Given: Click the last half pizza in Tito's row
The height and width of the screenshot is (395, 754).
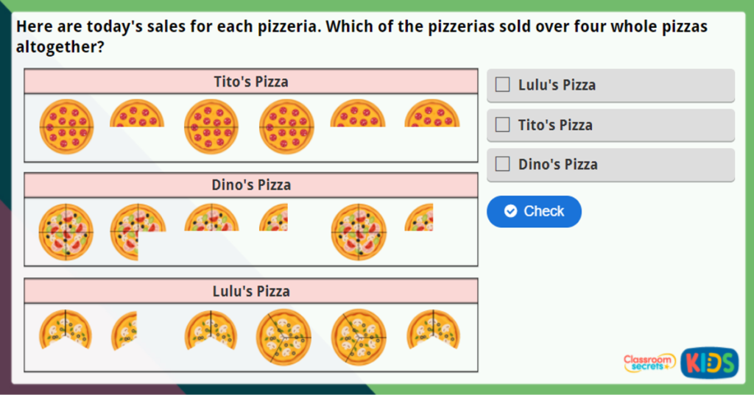Looking at the screenshot, I should point(432,115).
